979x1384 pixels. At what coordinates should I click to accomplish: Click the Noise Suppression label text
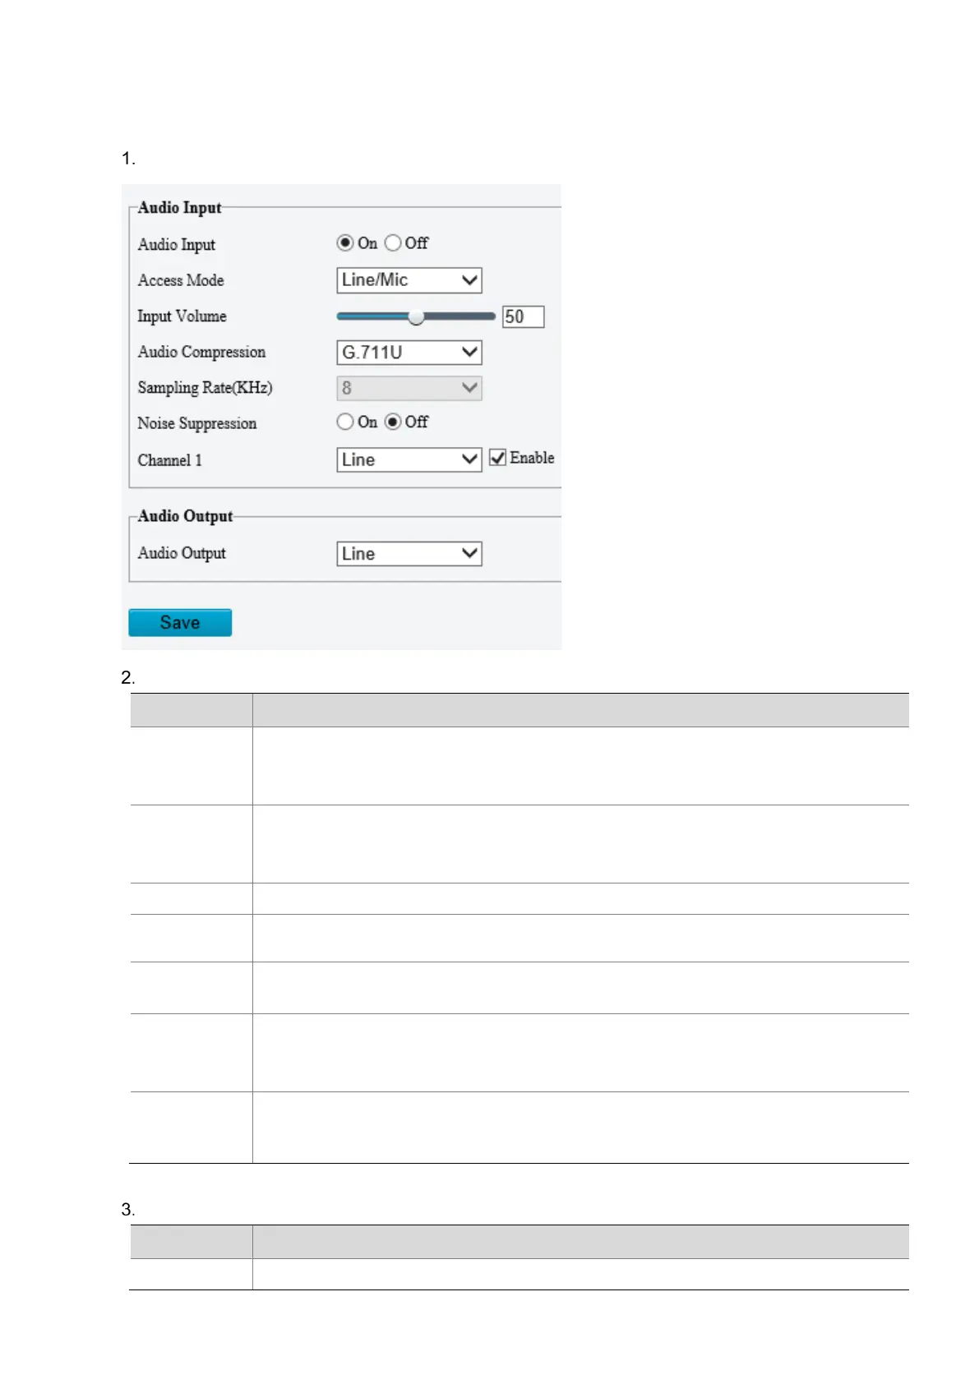click(x=196, y=423)
